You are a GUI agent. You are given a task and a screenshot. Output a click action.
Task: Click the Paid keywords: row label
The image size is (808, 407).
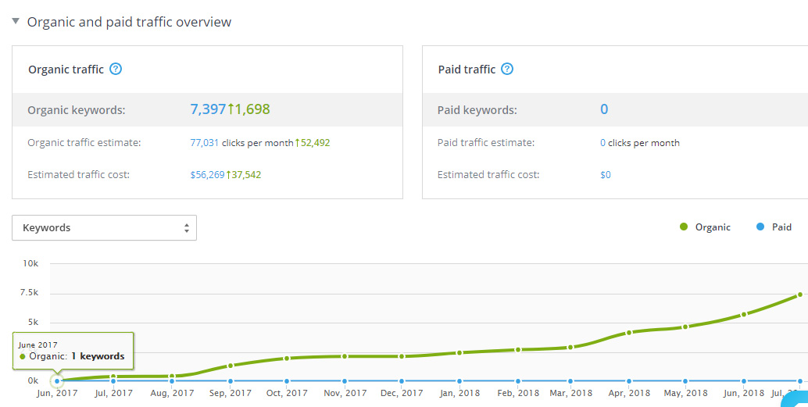pos(477,110)
